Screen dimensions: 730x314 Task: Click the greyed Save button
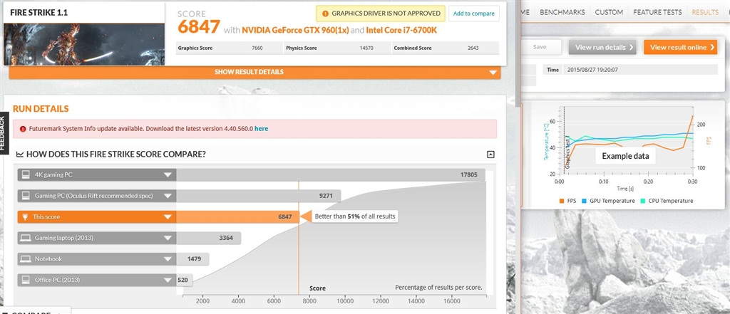[540, 47]
